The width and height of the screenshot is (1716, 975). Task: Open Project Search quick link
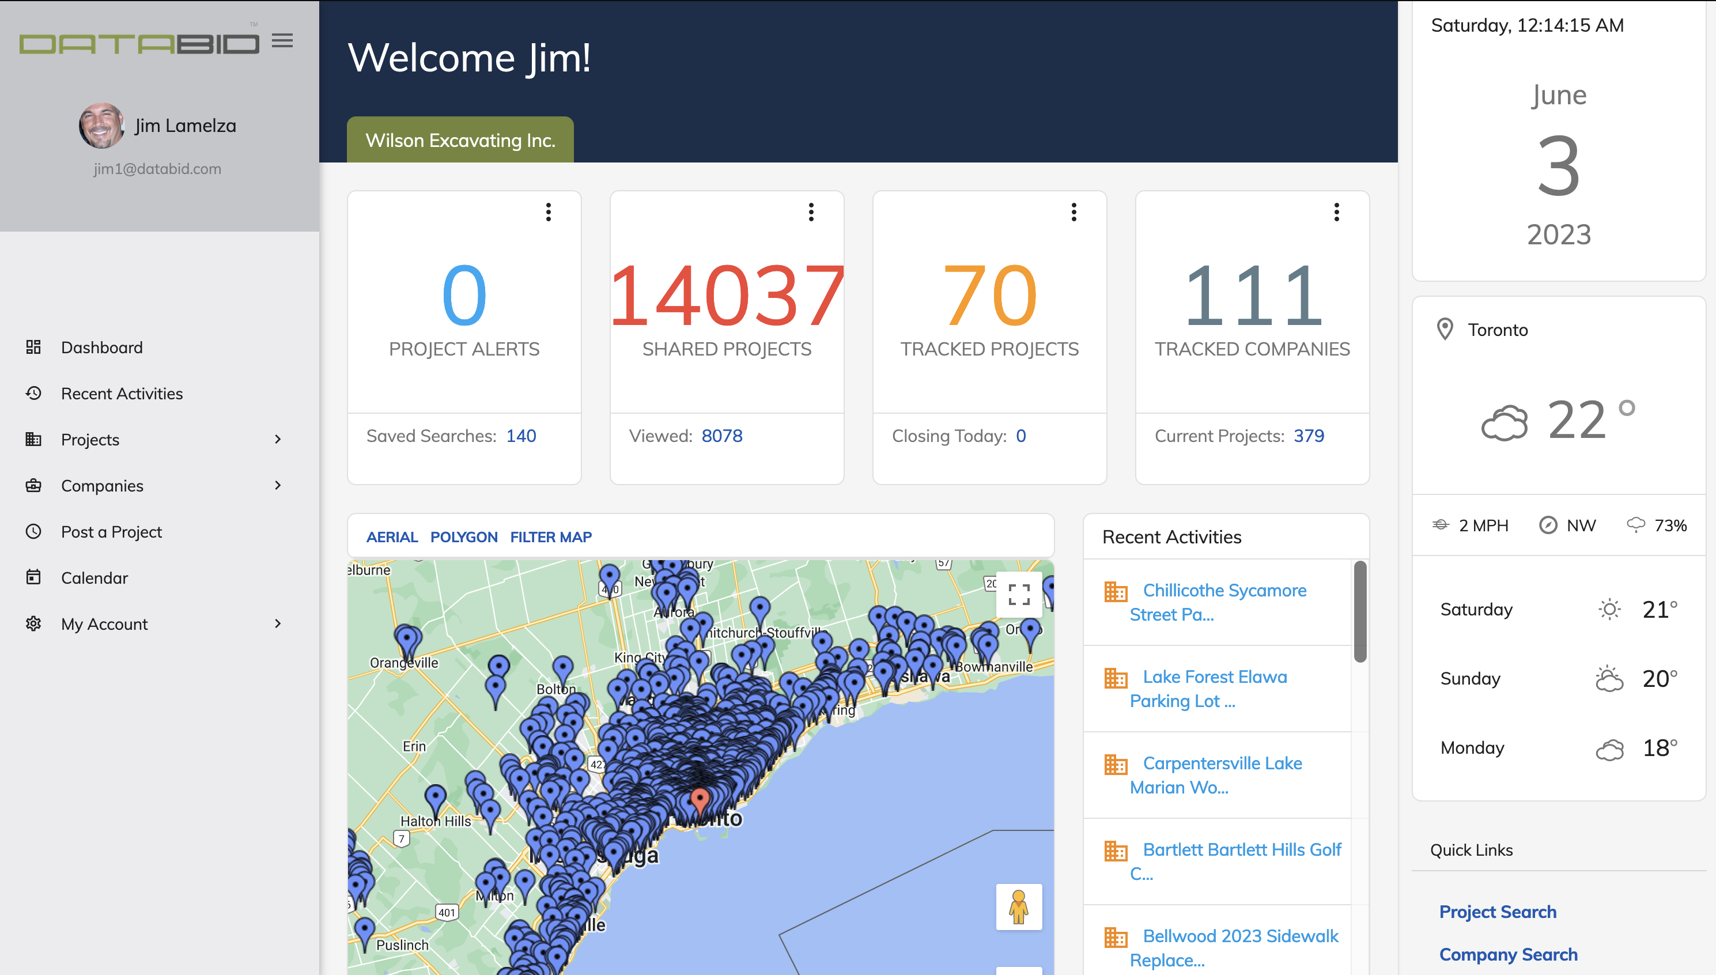(1498, 912)
